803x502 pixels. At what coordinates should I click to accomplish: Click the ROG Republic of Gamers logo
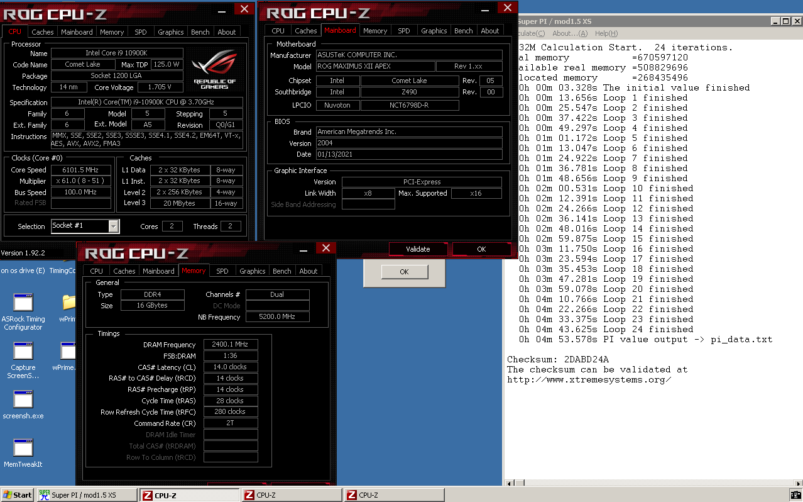214,70
